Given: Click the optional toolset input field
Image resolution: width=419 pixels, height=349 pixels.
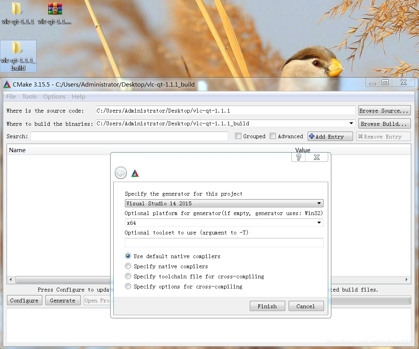Looking at the screenshot, I should tap(224, 243).
